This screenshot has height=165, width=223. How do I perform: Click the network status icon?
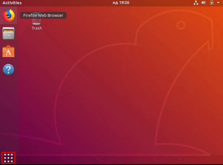196,3
